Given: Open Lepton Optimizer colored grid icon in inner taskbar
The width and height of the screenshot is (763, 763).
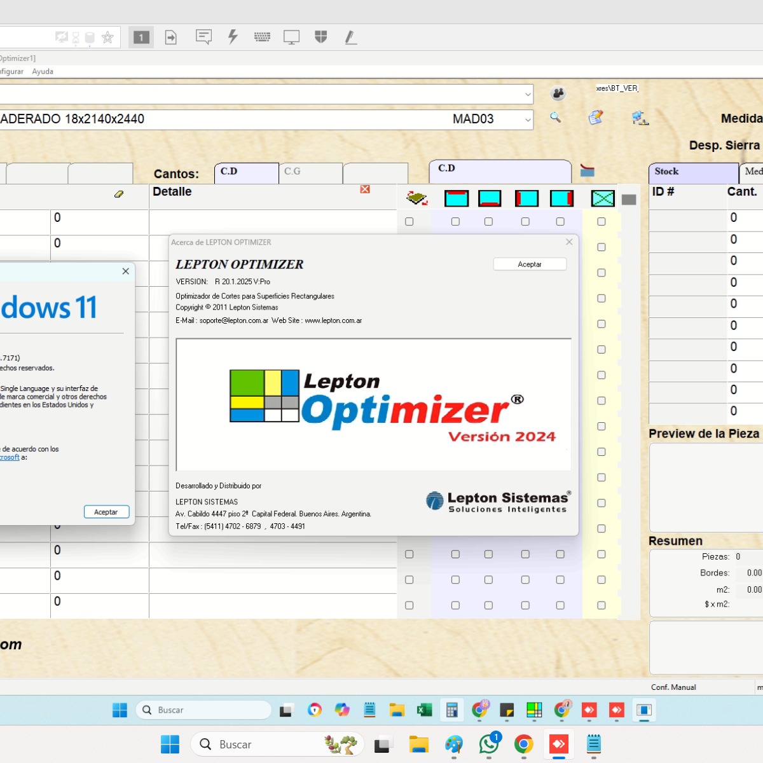Looking at the screenshot, I should (534, 710).
